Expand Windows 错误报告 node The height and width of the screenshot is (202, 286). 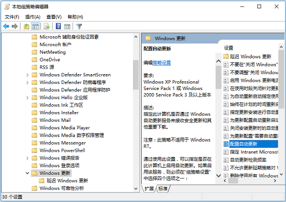[27, 158]
